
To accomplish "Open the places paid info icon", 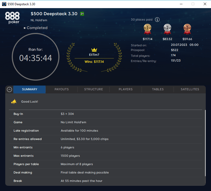I will click(x=157, y=20).
